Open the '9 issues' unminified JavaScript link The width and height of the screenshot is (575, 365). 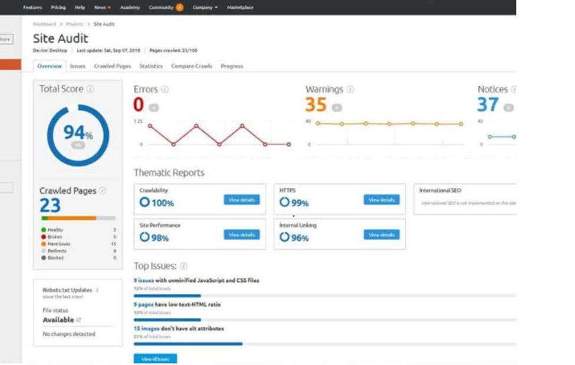coord(144,281)
